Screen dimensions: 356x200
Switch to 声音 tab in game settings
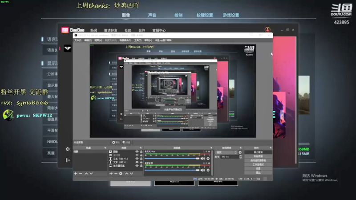tap(152, 15)
